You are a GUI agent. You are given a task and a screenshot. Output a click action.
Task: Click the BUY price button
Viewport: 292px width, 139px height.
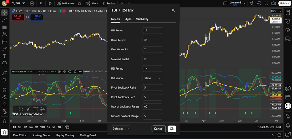click(x=37, y=17)
